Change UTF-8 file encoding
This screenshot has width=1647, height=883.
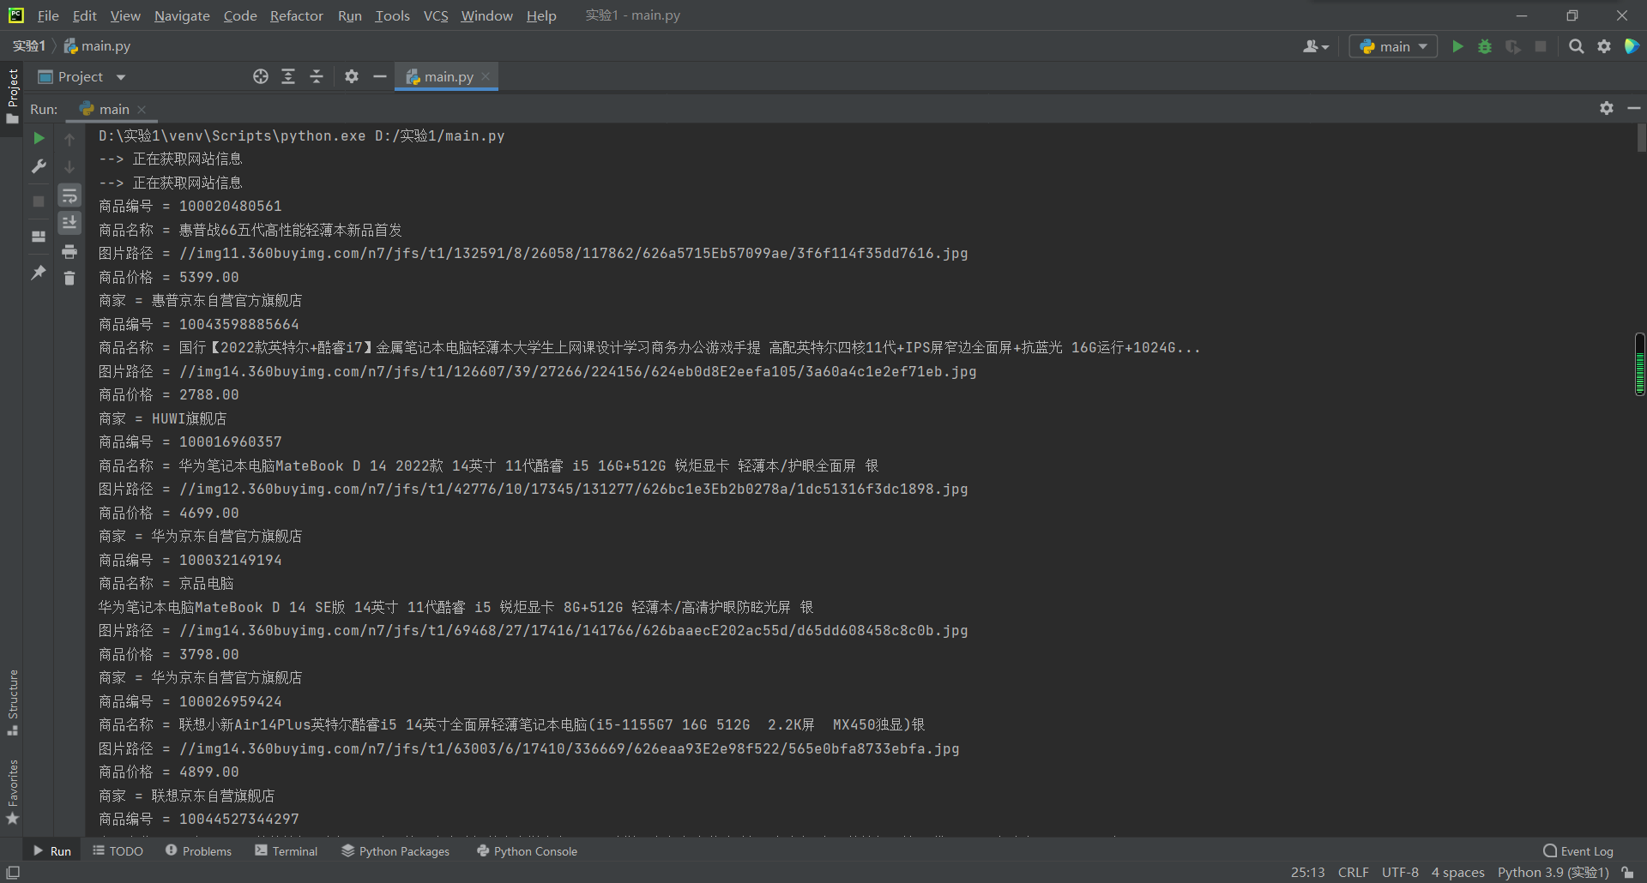click(1400, 873)
